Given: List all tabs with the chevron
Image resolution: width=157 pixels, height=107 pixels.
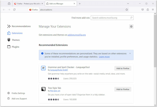Looking at the screenshot, I should coord(128,4).
